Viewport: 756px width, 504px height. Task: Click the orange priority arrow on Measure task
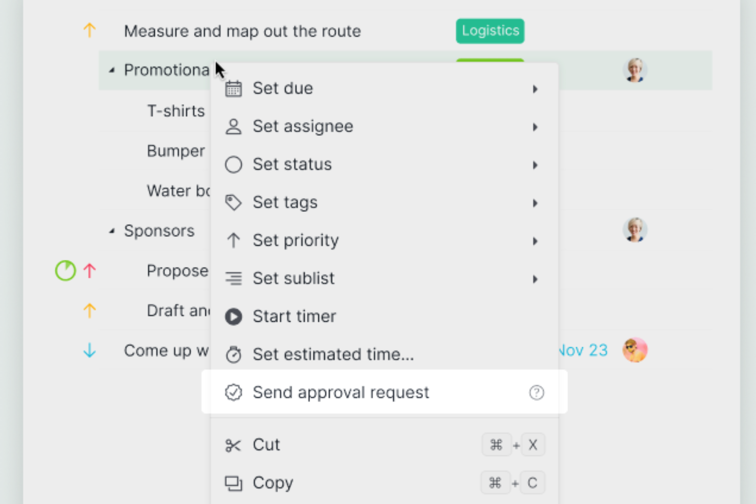89,31
